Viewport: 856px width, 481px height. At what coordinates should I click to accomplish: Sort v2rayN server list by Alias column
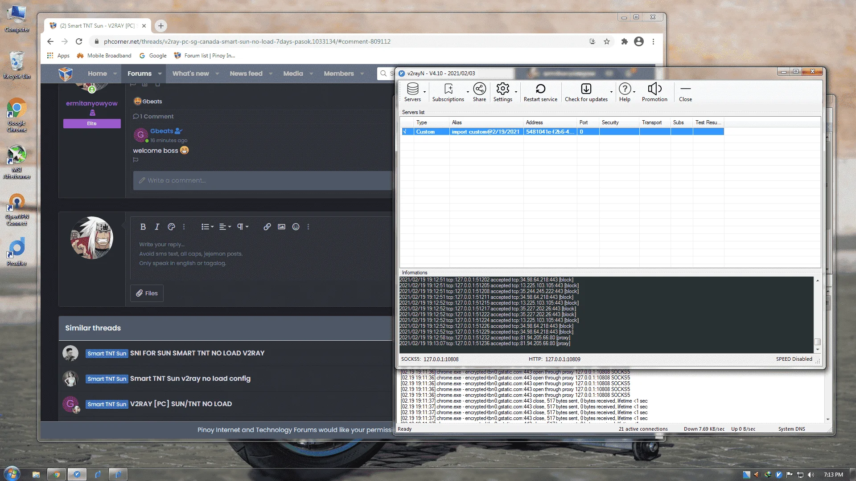tap(486, 122)
